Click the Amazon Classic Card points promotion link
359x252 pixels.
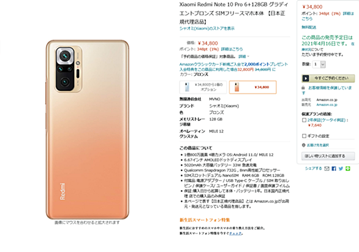click(x=234, y=67)
